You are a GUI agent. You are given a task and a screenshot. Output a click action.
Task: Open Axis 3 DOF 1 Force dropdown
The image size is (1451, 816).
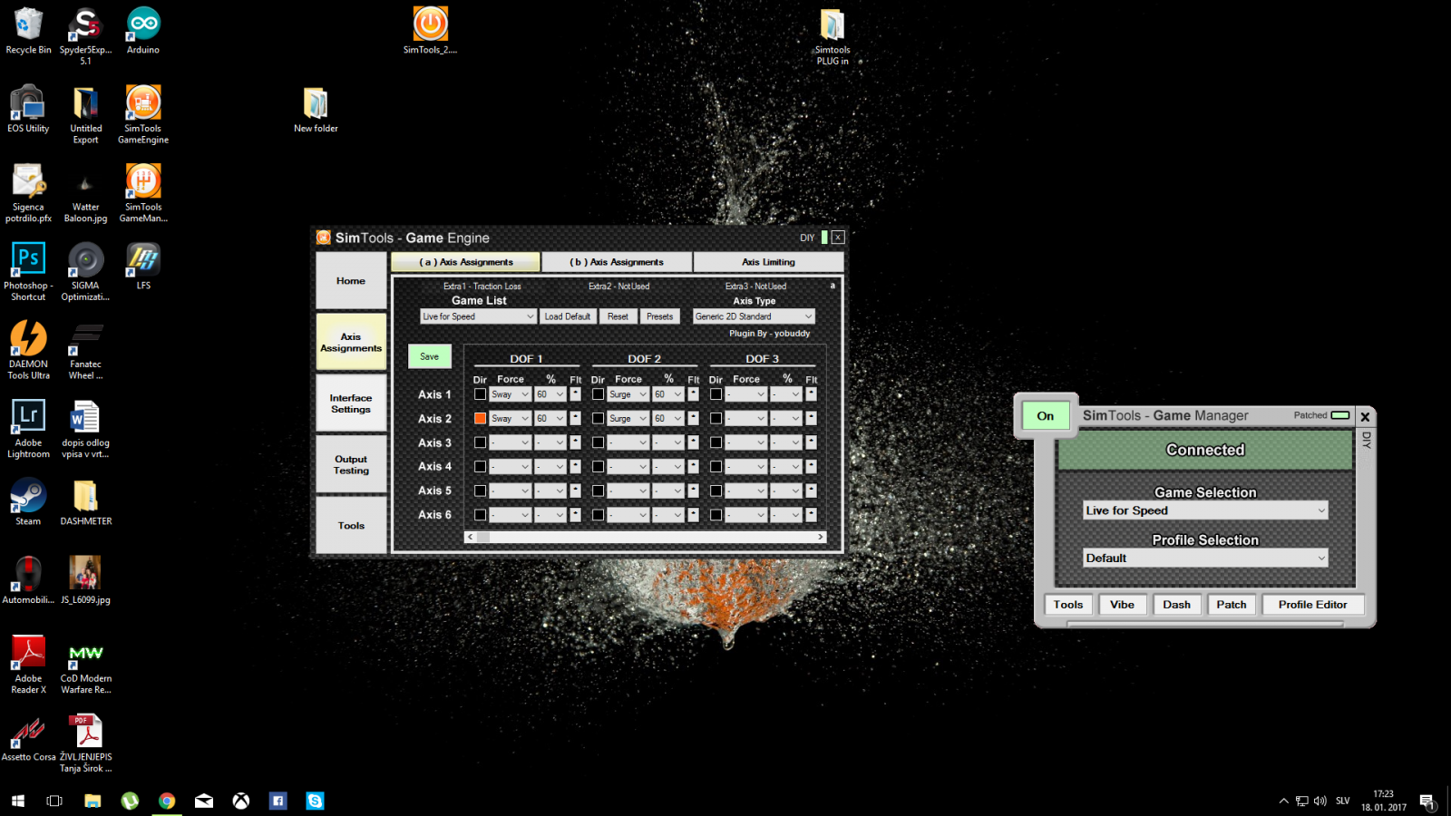(x=511, y=442)
